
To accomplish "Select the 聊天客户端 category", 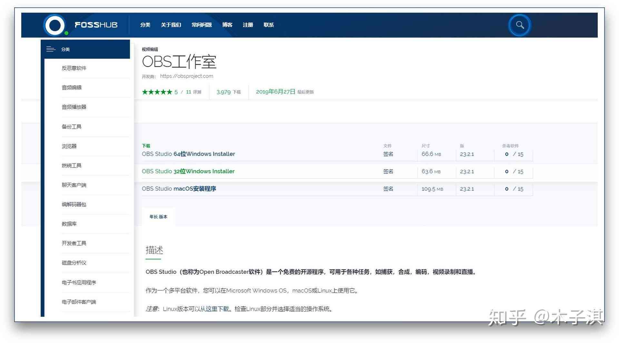I will (74, 185).
